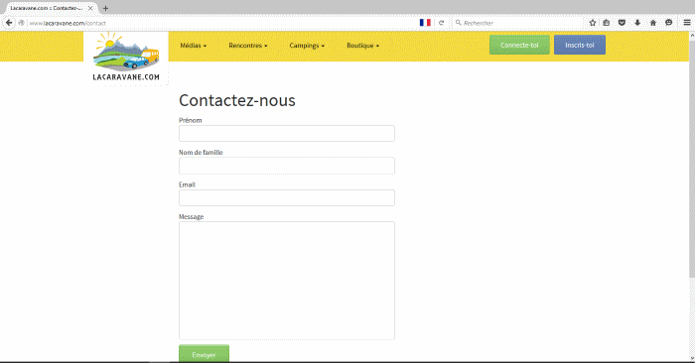
Task: Click the page vertical scrollbar thumb
Action: coord(691,159)
